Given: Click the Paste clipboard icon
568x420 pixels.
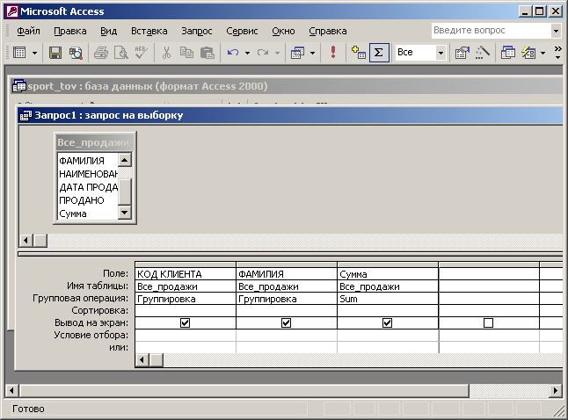Looking at the screenshot, I should pyautogui.click(x=208, y=53).
